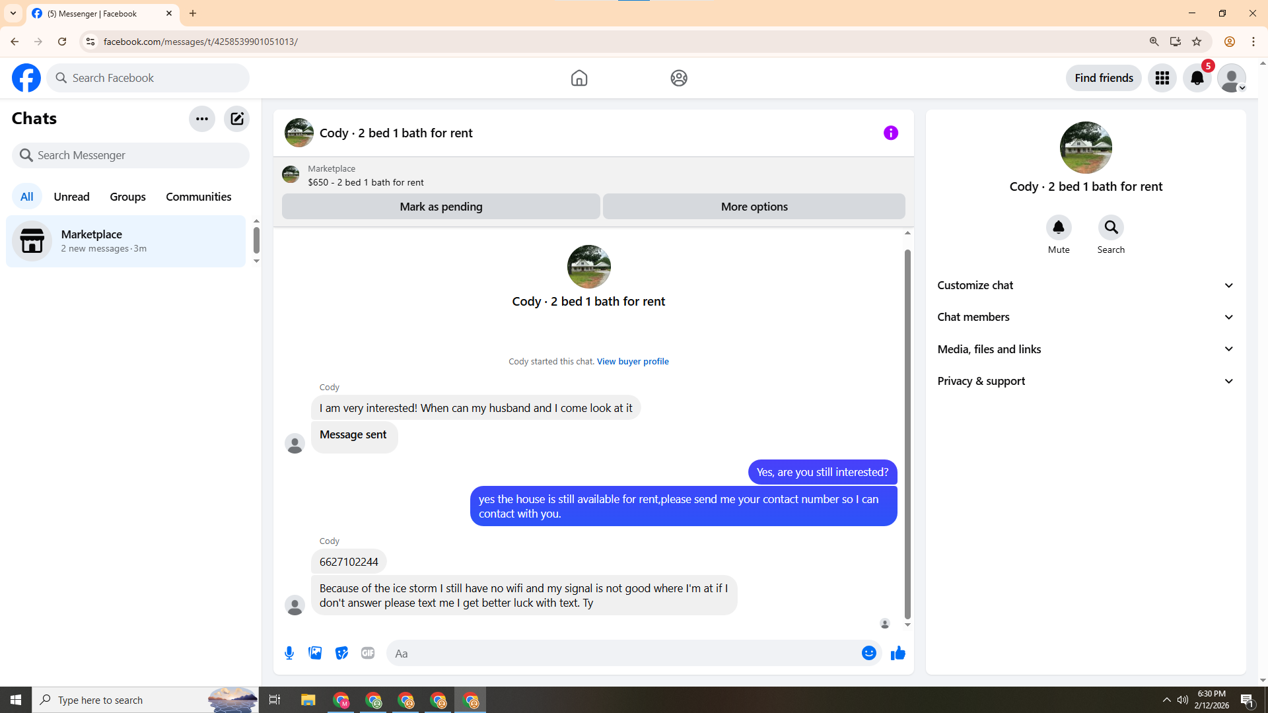Image resolution: width=1268 pixels, height=713 pixels.
Task: Open the account profile avatar menu
Action: coord(1232,78)
